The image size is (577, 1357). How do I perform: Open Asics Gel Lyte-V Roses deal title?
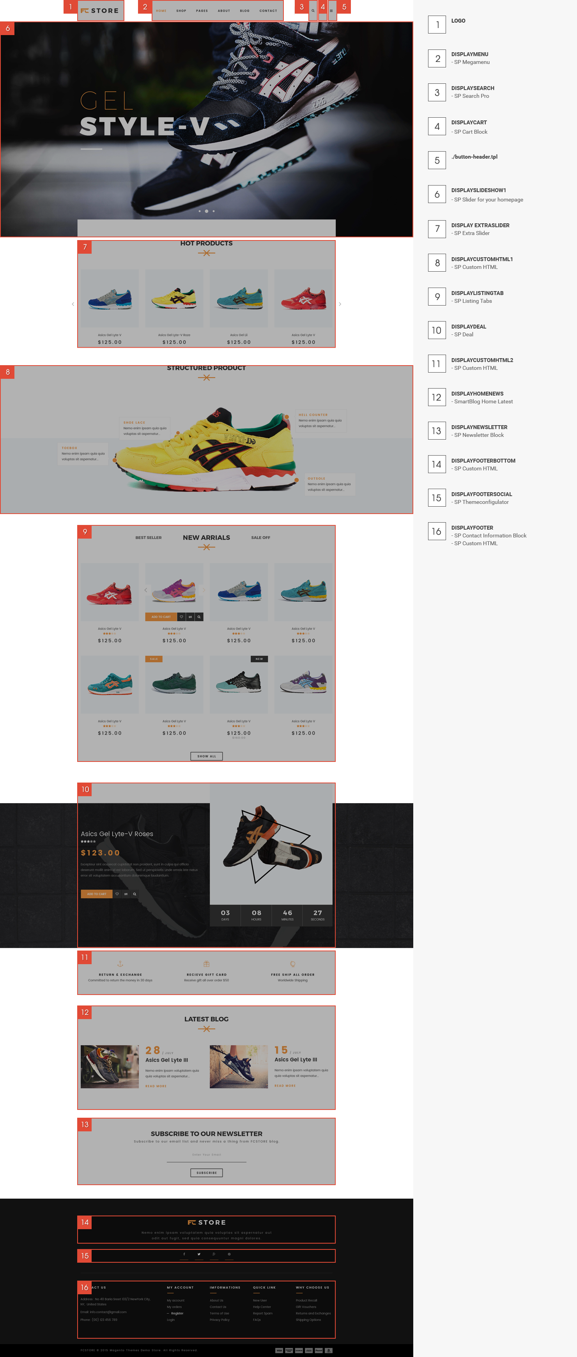pos(117,834)
